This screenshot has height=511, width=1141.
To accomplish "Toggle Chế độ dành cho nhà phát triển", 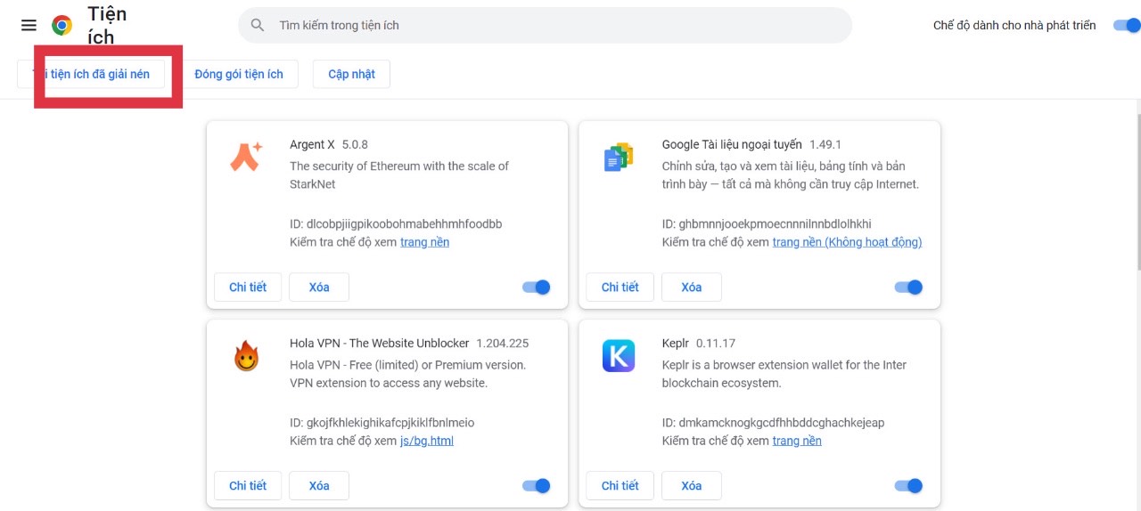I will (1127, 25).
